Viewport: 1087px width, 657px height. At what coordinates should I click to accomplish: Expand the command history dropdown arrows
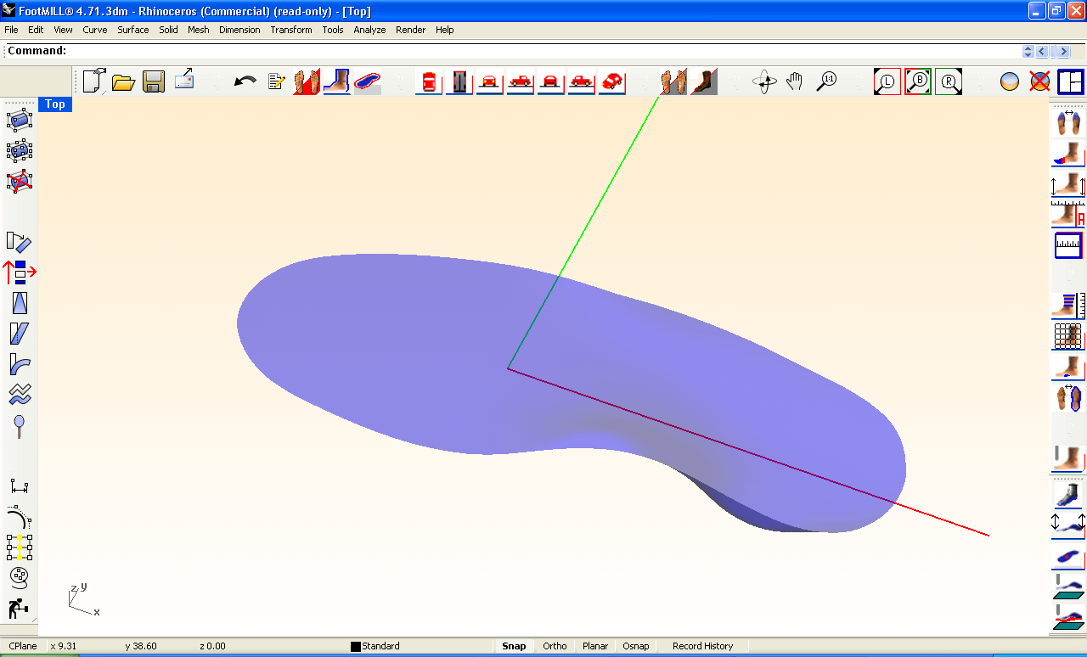click(x=1028, y=51)
